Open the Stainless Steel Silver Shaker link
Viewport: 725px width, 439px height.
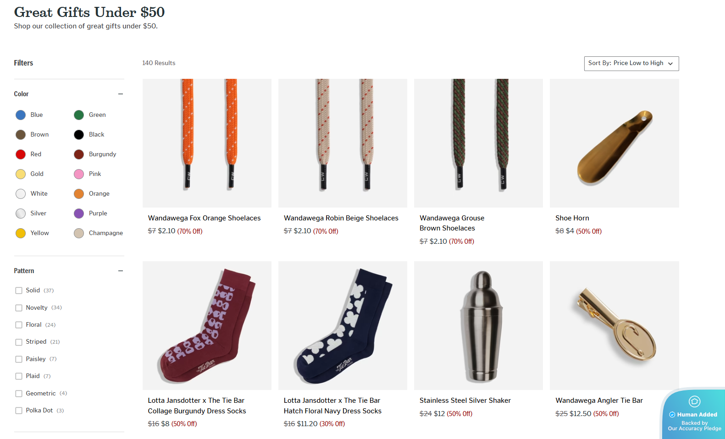[x=465, y=401]
